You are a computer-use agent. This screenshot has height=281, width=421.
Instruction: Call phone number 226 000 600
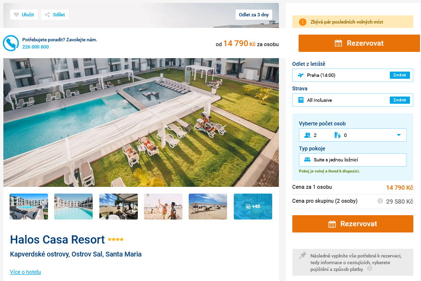[36, 47]
